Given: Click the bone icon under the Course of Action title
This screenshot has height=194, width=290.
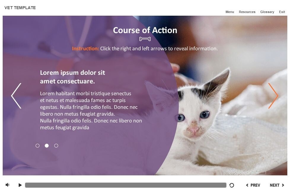Looking at the screenshot, I should (x=145, y=39).
